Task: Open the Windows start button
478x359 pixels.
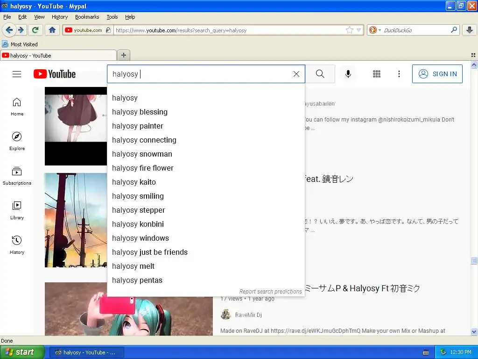Action: point(22,352)
